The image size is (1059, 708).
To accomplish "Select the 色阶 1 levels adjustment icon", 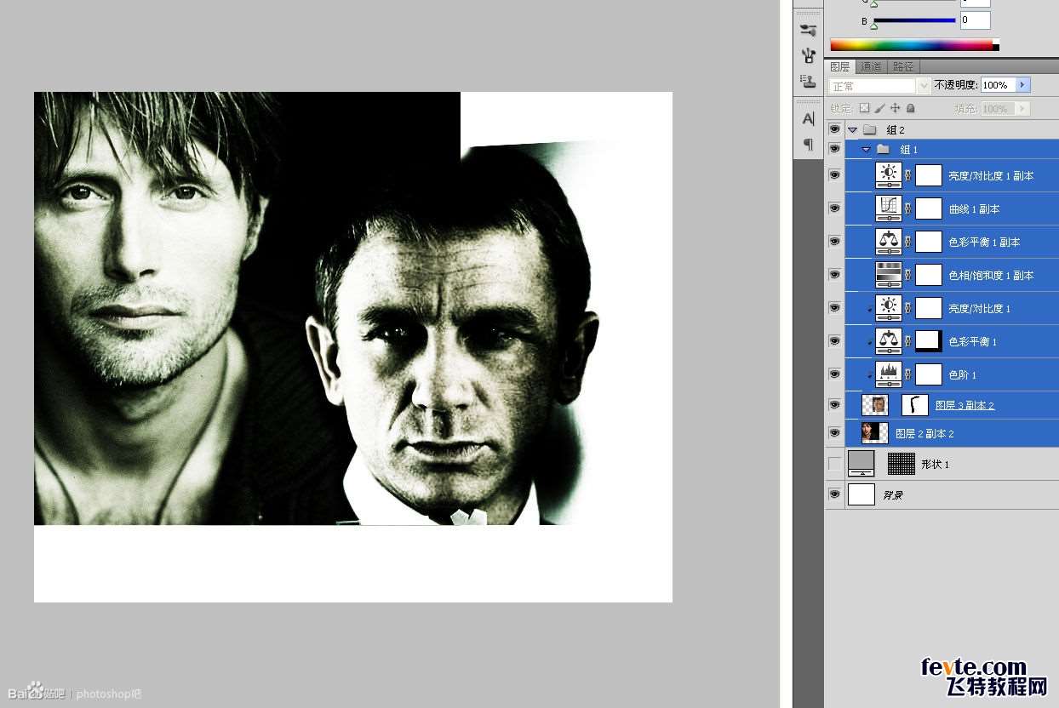I will [x=889, y=374].
